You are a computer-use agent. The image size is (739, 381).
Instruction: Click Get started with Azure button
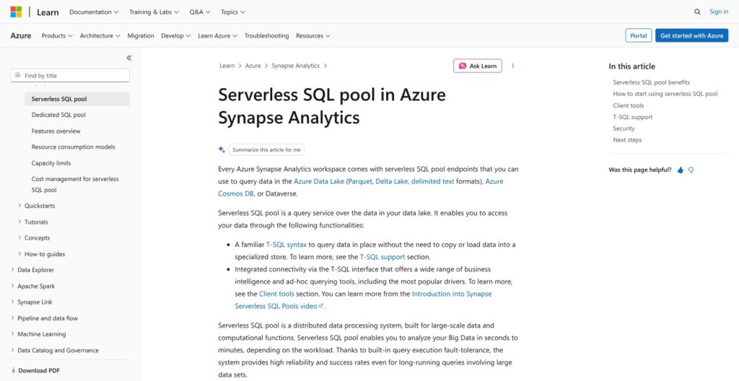point(691,35)
